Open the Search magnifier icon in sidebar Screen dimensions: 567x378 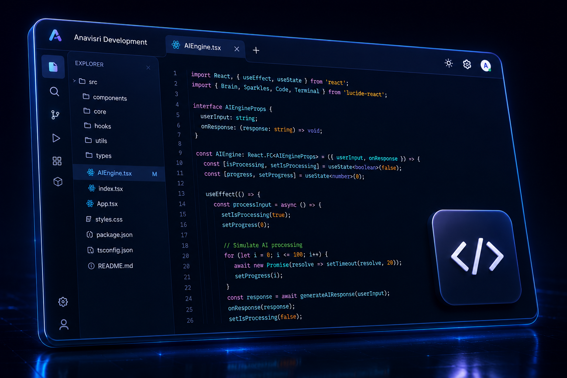[x=54, y=91]
